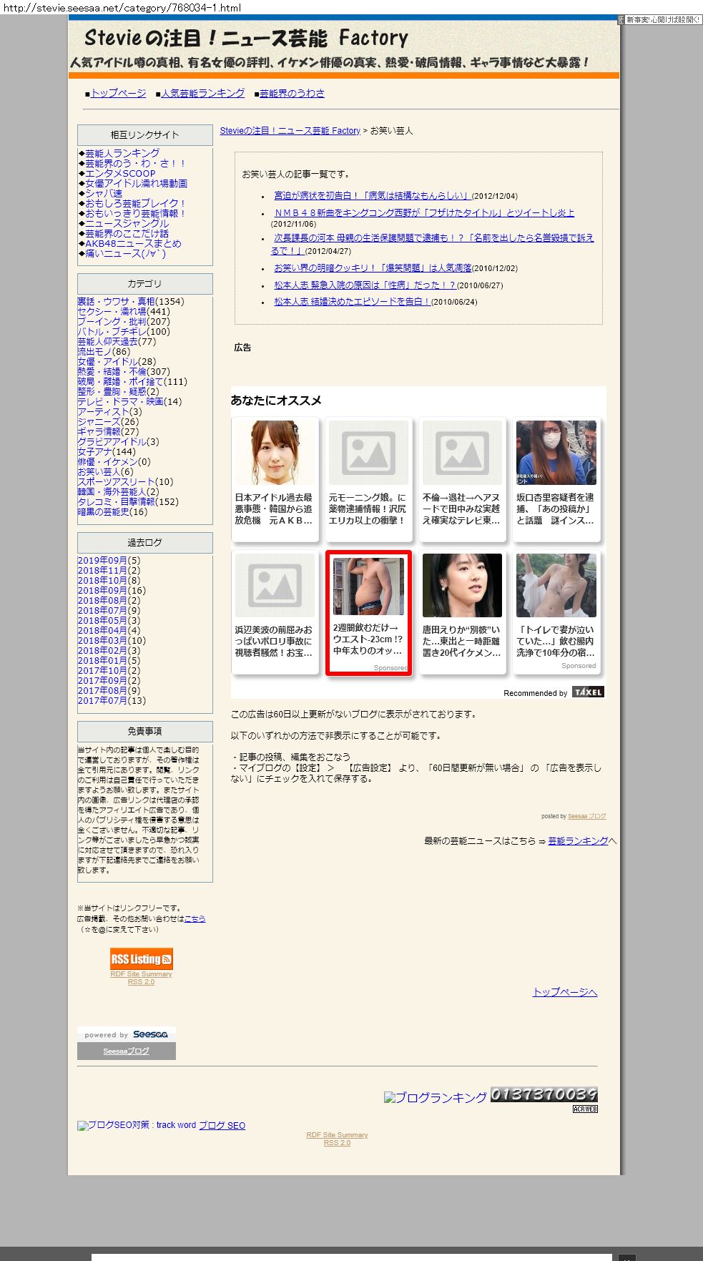Image resolution: width=703 pixels, height=1261 pixels.
Task: Open the AKB48ニュースまとめ sidebar link
Action: click(133, 243)
